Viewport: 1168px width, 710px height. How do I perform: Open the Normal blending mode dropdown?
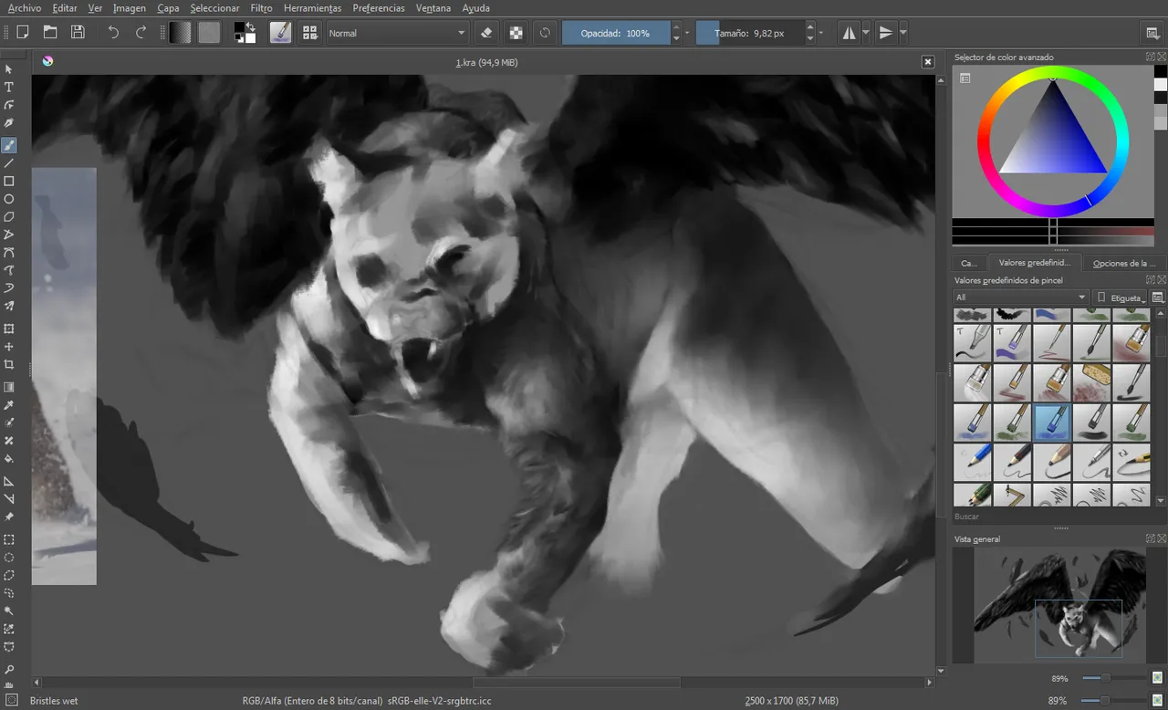pyautogui.click(x=397, y=33)
